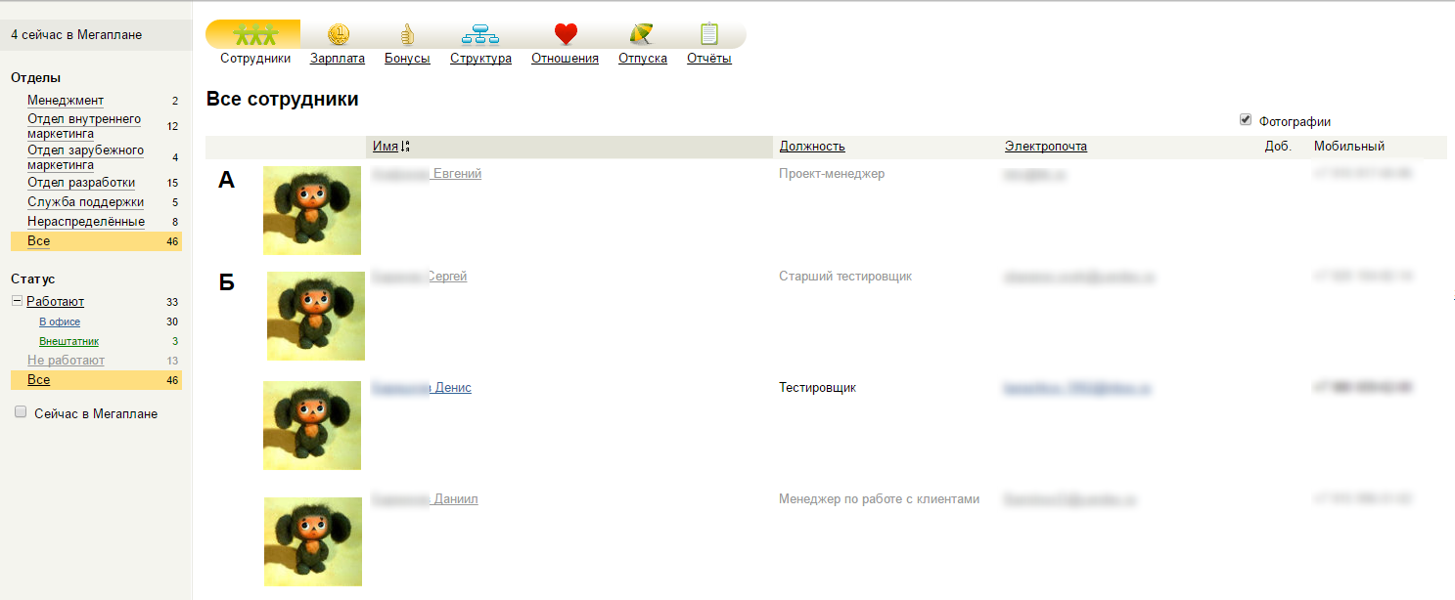The image size is (1455, 600).
Task: Click the Старший тестировщик position text
Action: 845,277
